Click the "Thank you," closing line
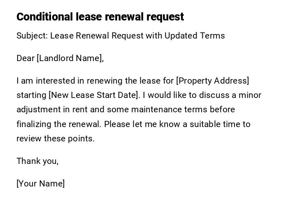Viewport: 288px width, 209px height. click(x=37, y=161)
